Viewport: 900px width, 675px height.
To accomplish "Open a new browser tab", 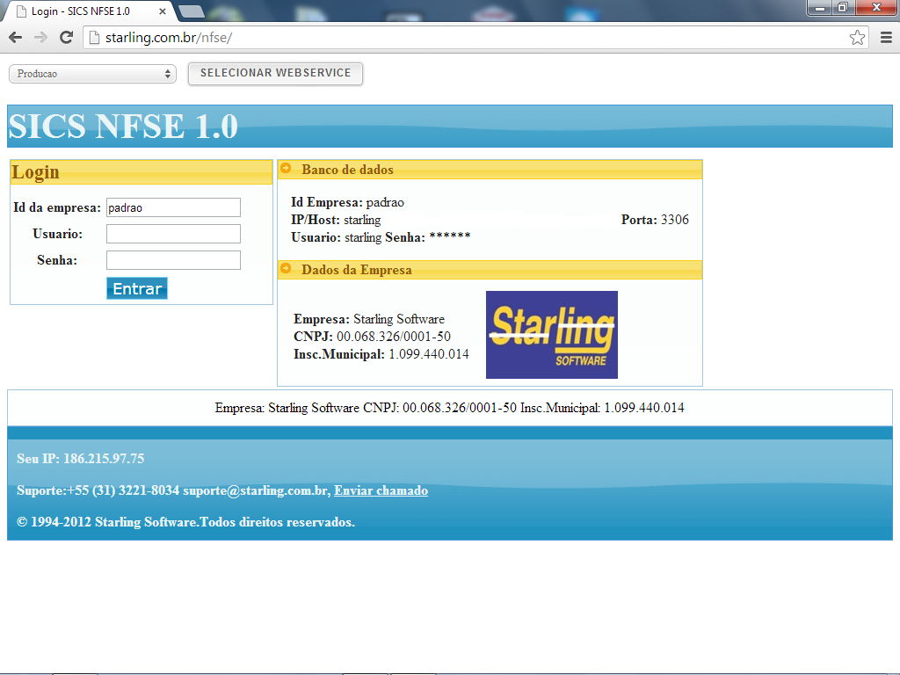I will (191, 11).
